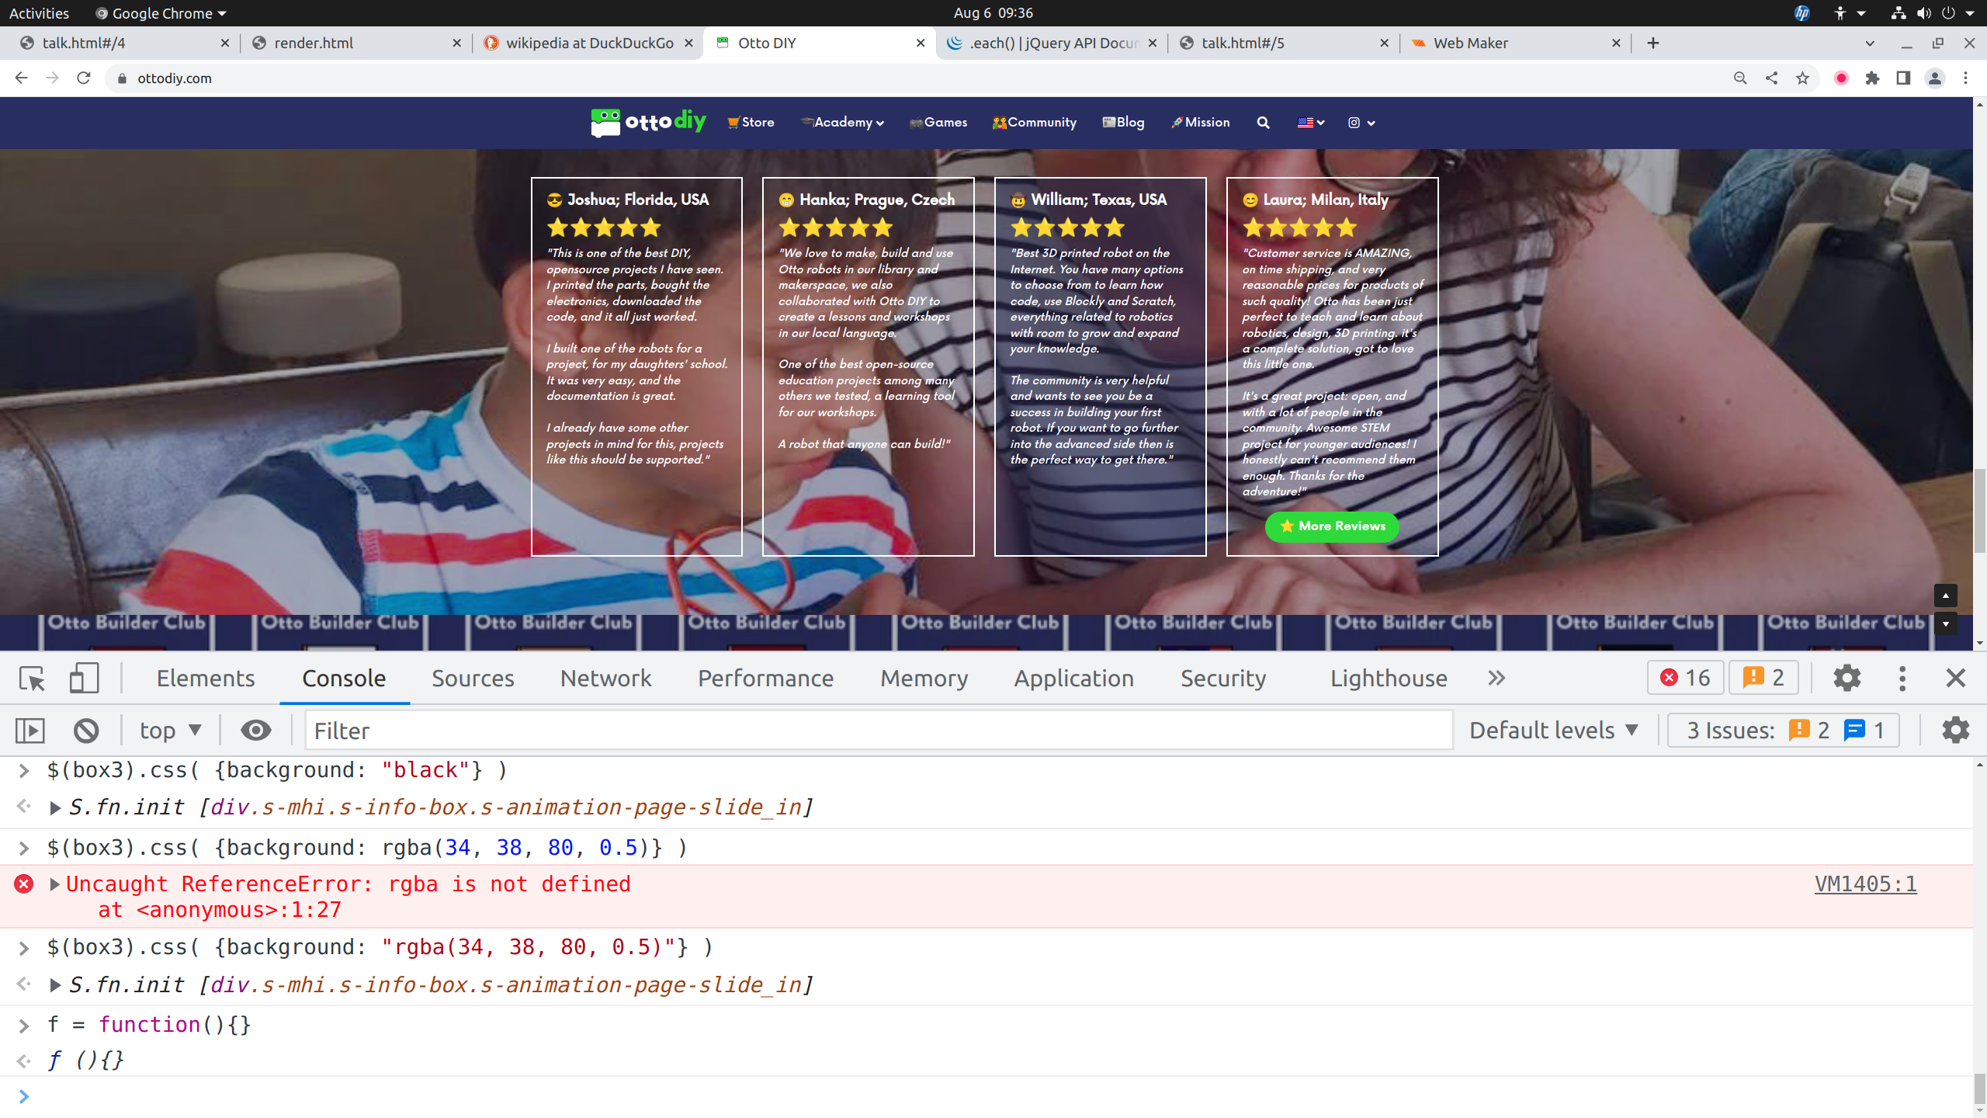The width and height of the screenshot is (1987, 1118).
Task: Click the clear console icon
Action: click(86, 731)
